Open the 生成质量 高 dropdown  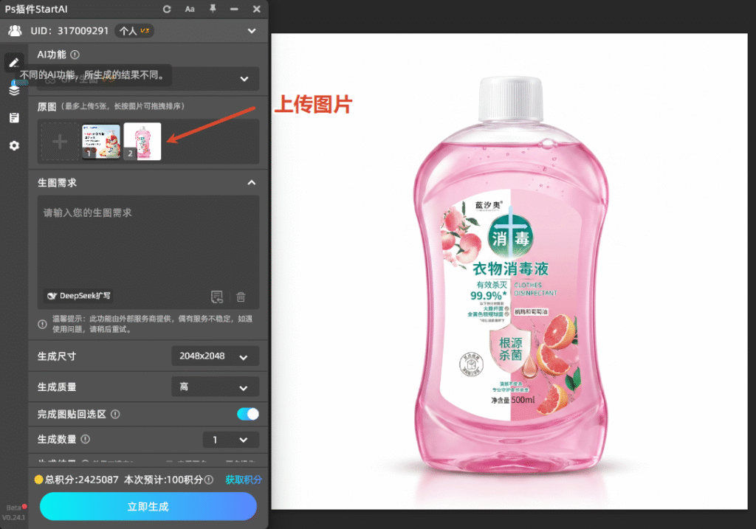pyautogui.click(x=215, y=387)
